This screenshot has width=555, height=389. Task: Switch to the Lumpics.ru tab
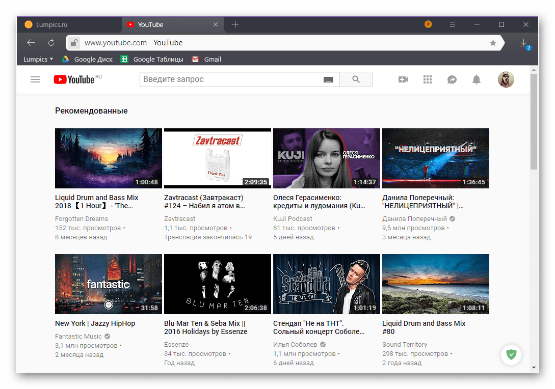tap(69, 24)
